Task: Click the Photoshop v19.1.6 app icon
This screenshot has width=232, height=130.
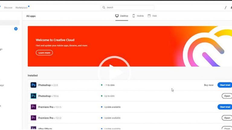Action: pos(34,96)
